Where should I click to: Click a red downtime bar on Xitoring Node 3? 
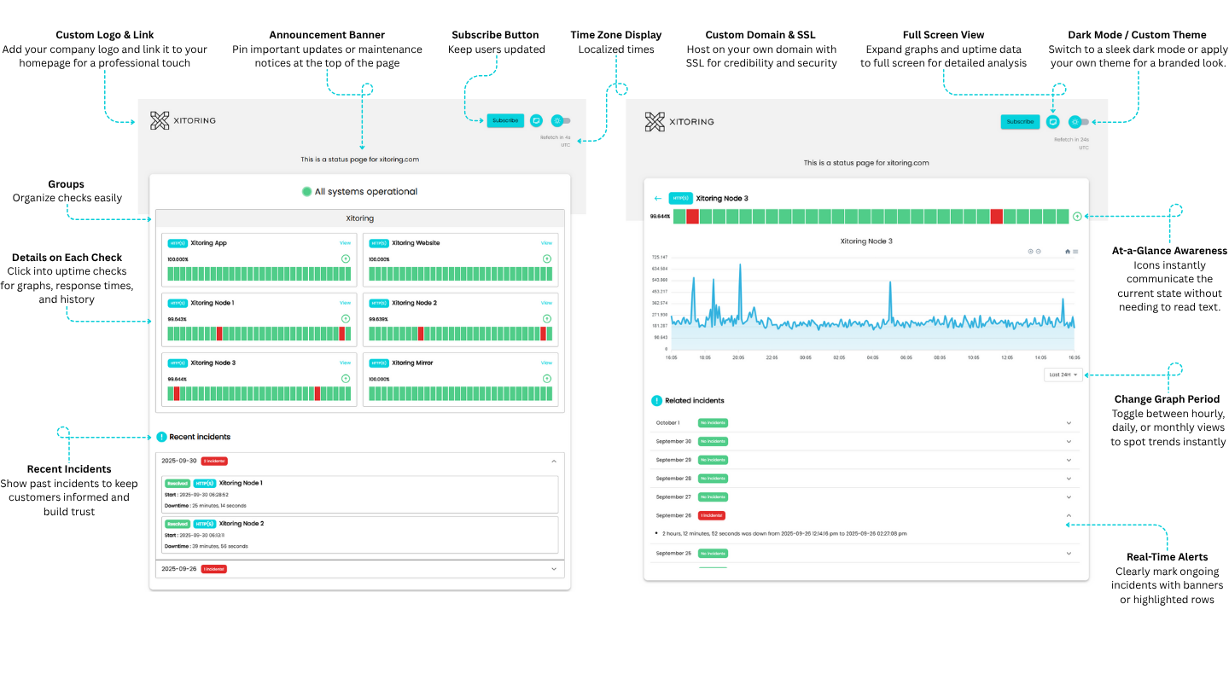click(x=690, y=216)
